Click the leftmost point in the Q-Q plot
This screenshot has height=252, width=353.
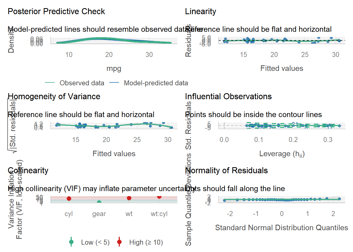[224, 201]
